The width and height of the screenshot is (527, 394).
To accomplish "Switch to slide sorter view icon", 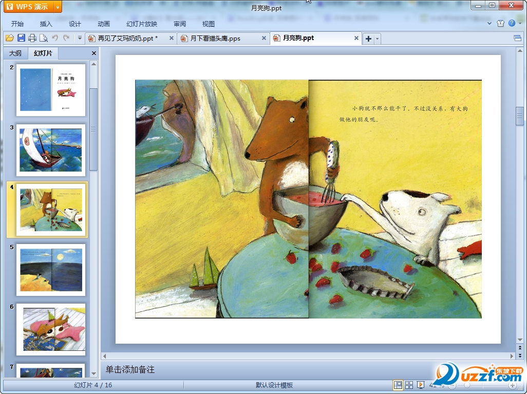I will pos(409,385).
